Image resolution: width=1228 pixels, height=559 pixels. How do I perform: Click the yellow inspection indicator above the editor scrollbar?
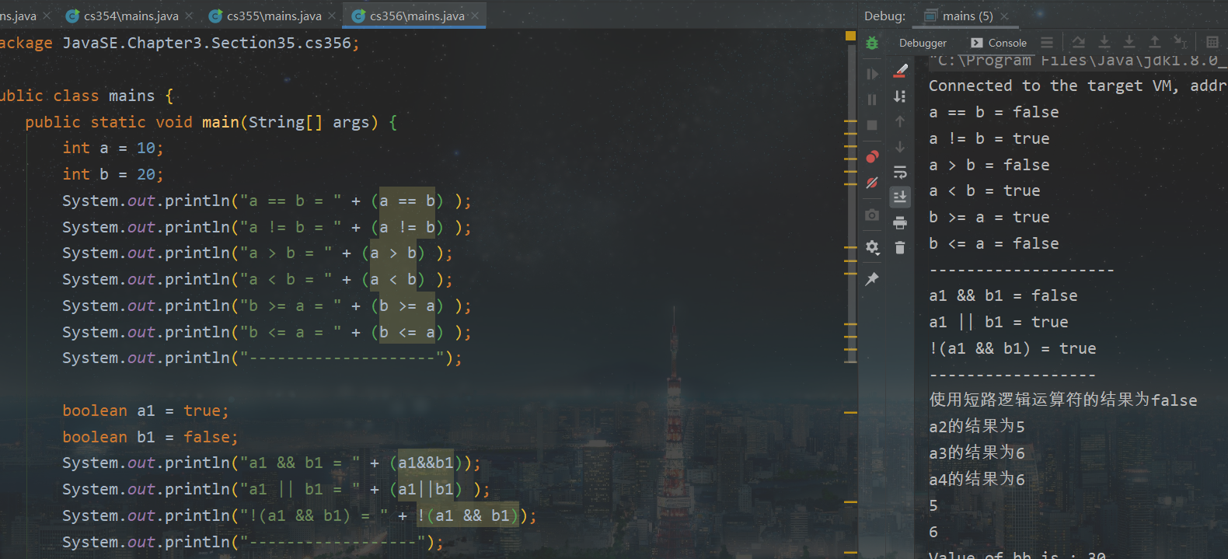pyautogui.click(x=850, y=36)
